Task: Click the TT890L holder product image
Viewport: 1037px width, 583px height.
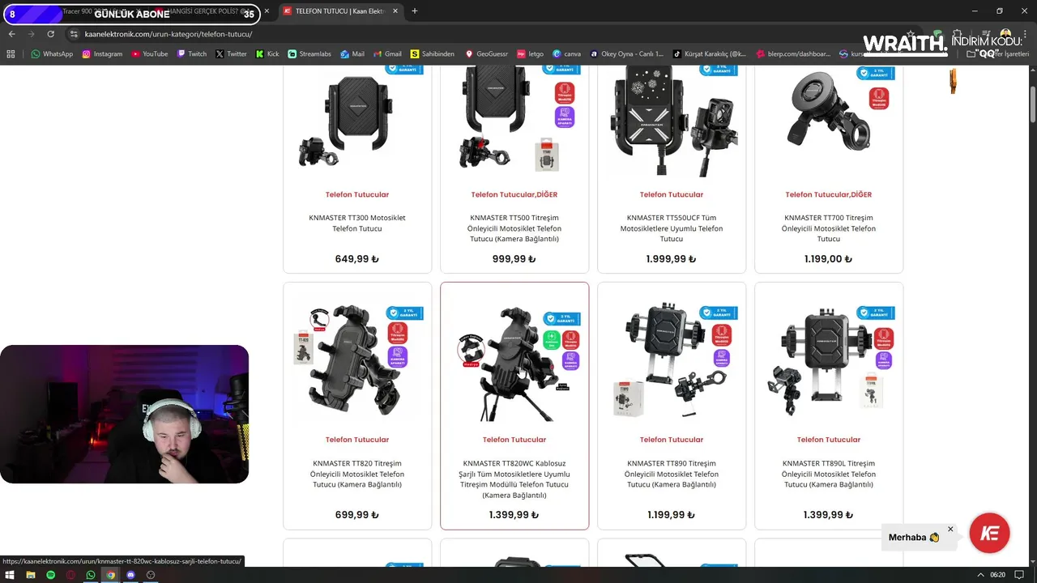Action: [x=829, y=360]
